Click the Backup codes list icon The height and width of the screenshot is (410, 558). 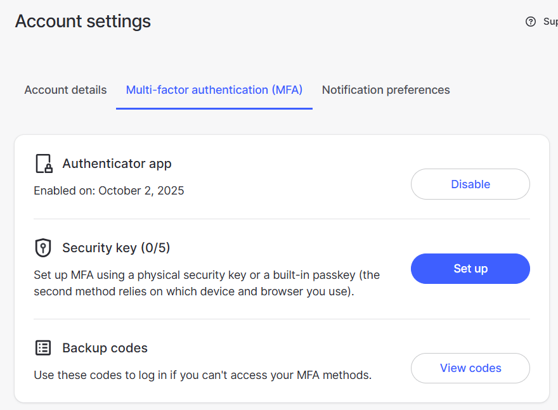pos(43,348)
